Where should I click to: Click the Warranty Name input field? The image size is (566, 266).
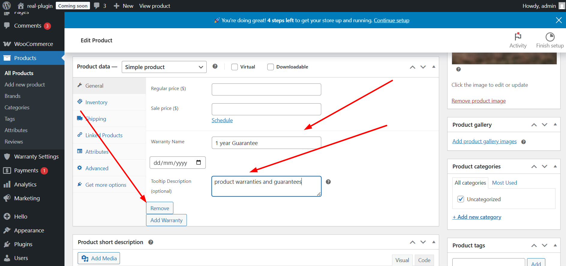point(266,143)
